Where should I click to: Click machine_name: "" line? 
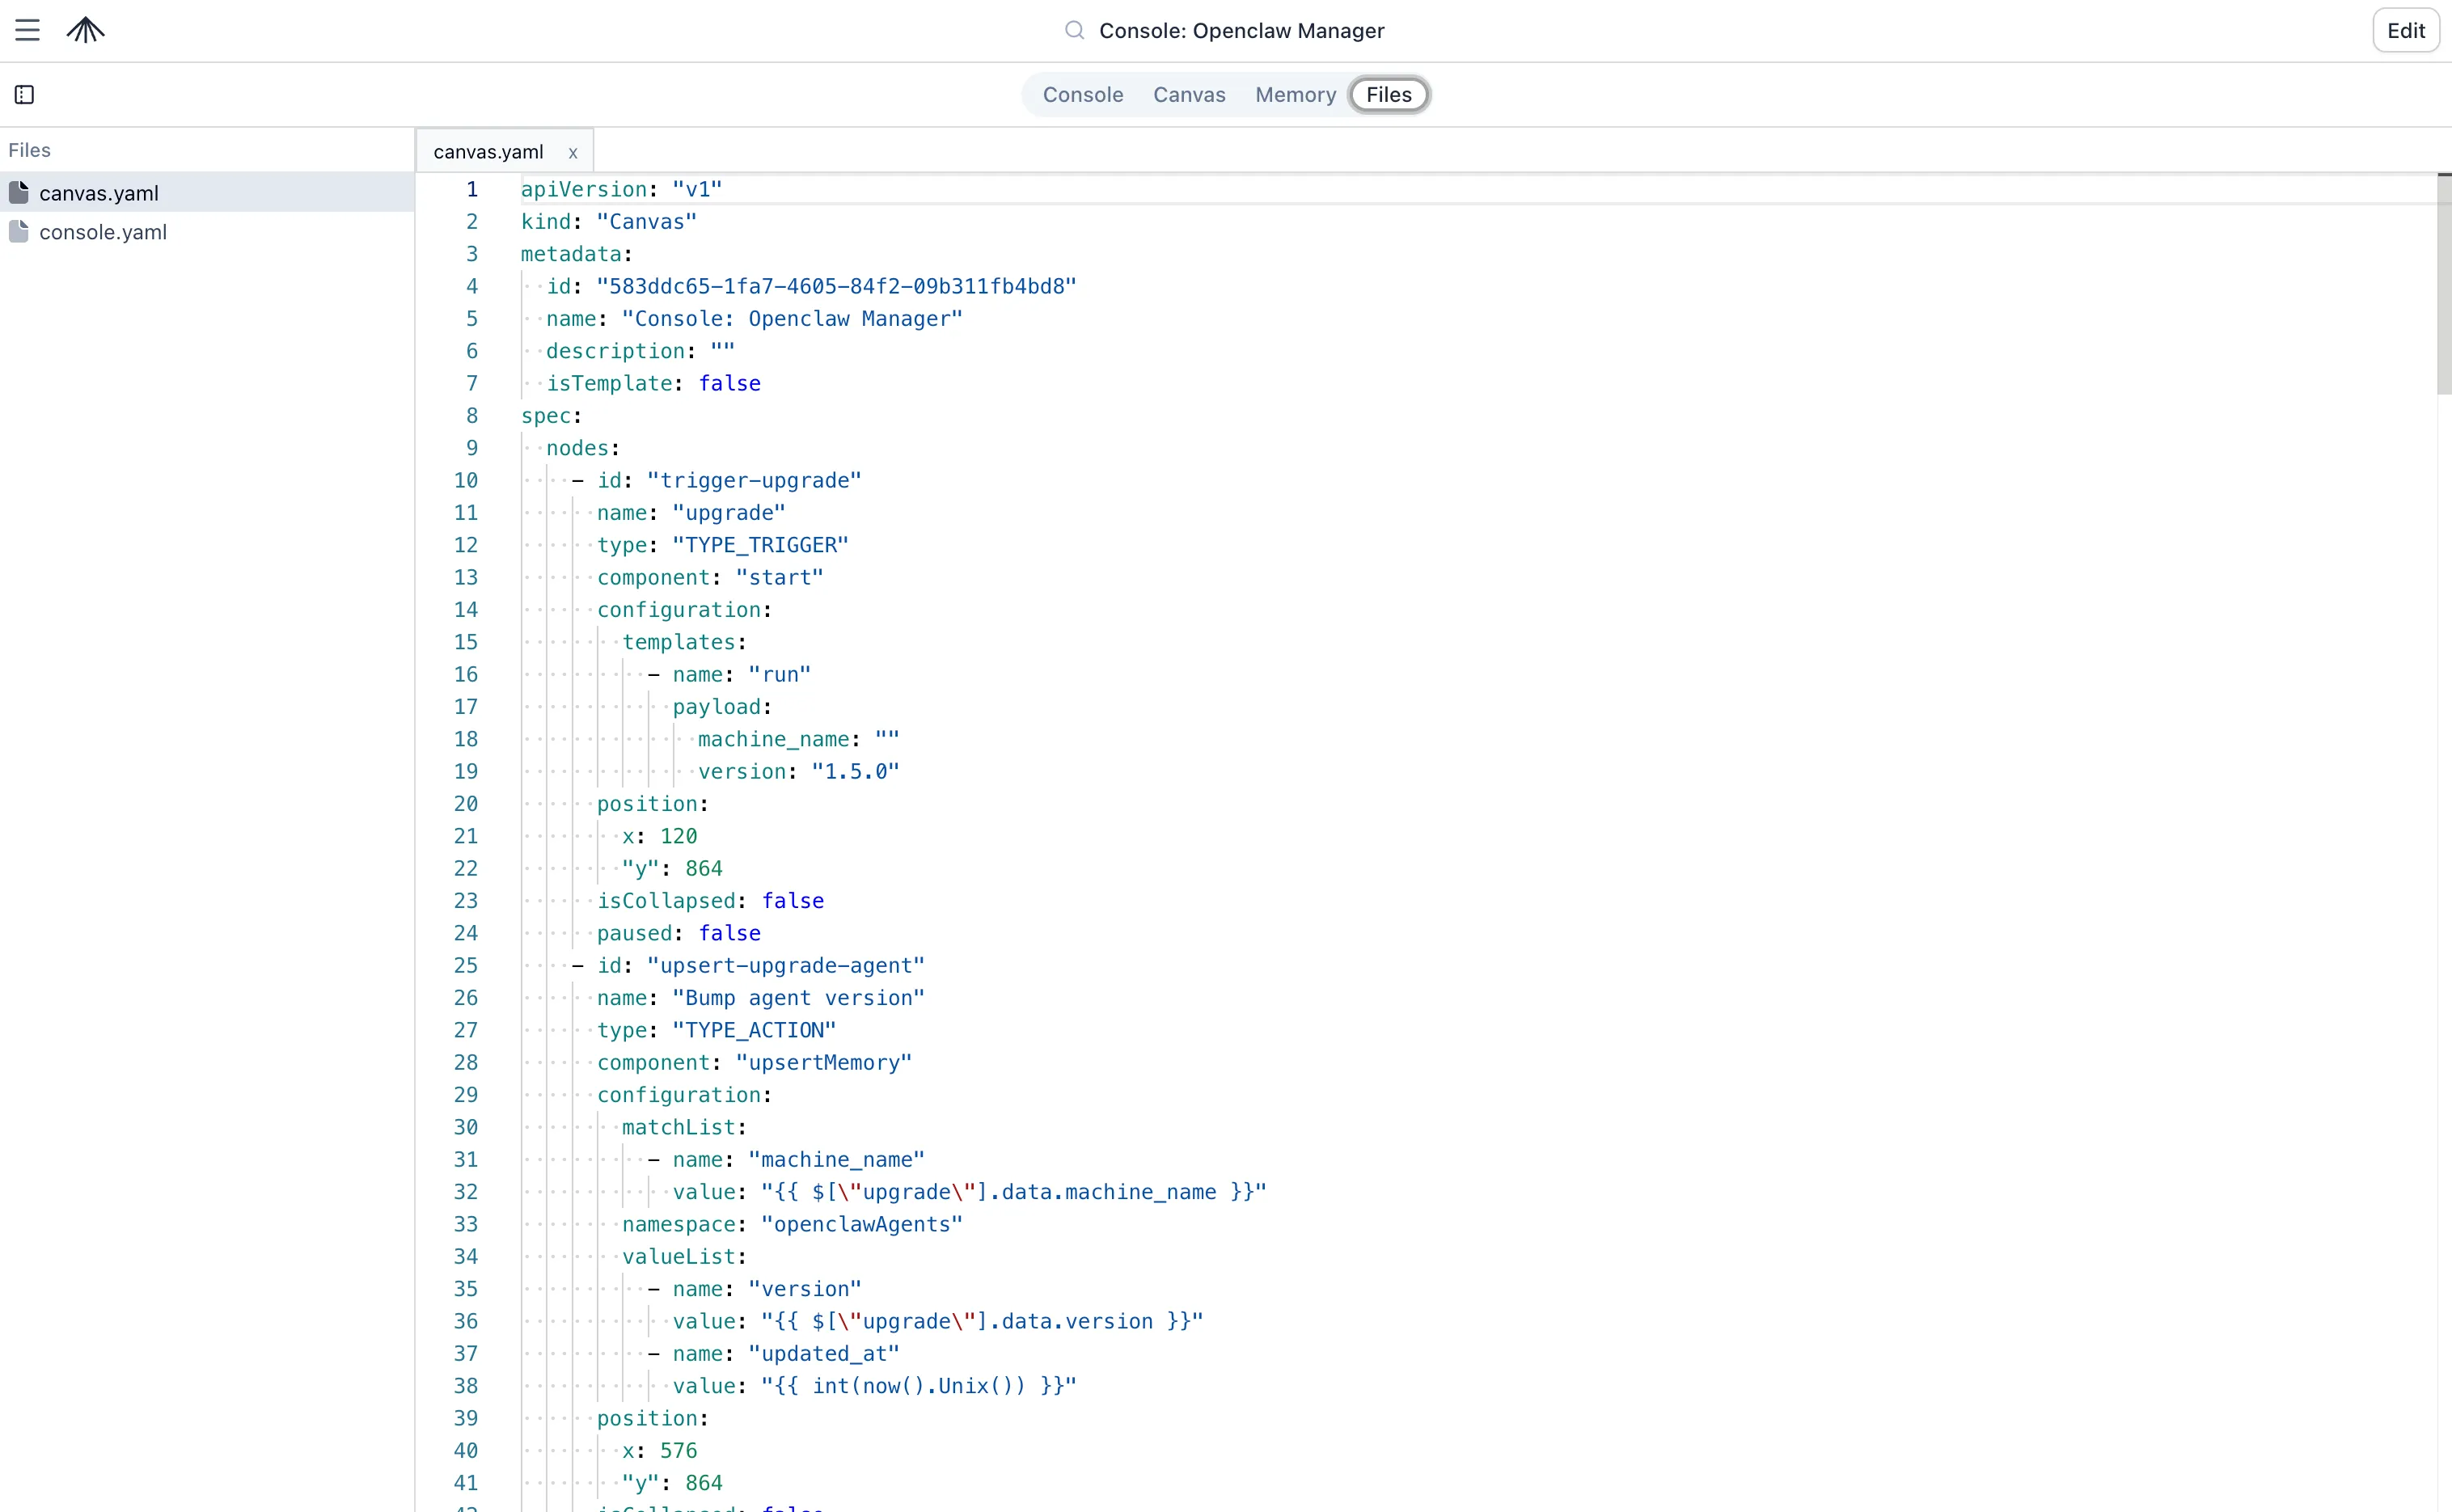click(x=799, y=739)
